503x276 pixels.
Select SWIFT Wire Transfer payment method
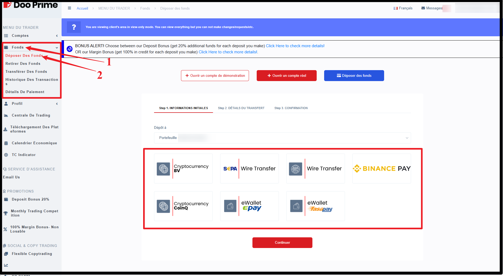tap(316, 169)
